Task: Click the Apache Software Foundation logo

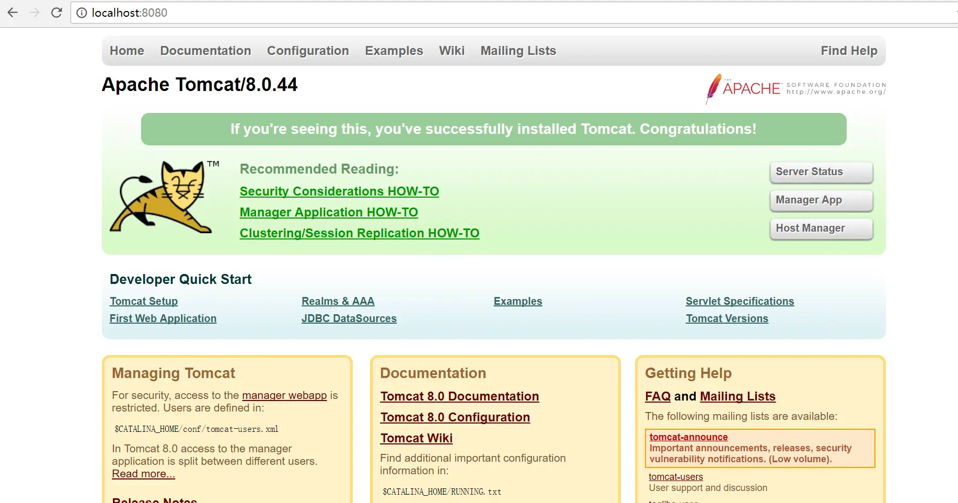Action: [x=795, y=89]
